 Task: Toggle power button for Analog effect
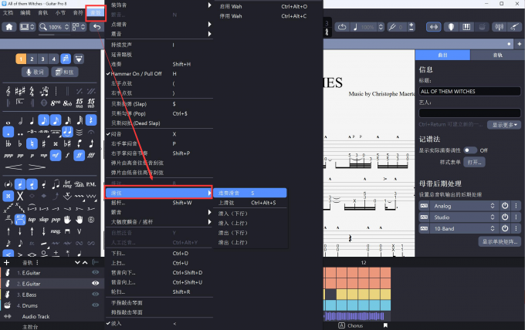point(504,206)
